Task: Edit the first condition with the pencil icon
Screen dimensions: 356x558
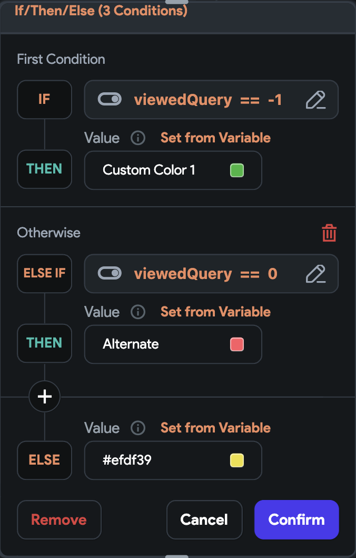Action: tap(316, 100)
